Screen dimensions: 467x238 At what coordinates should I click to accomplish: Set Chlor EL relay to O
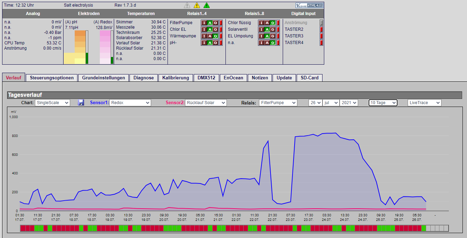[215, 29]
